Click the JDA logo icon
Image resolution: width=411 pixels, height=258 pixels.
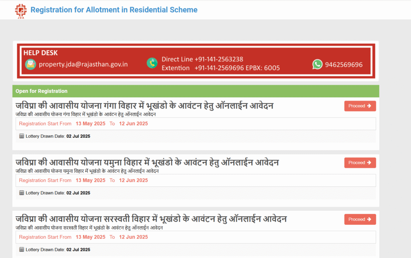[x=21, y=11]
